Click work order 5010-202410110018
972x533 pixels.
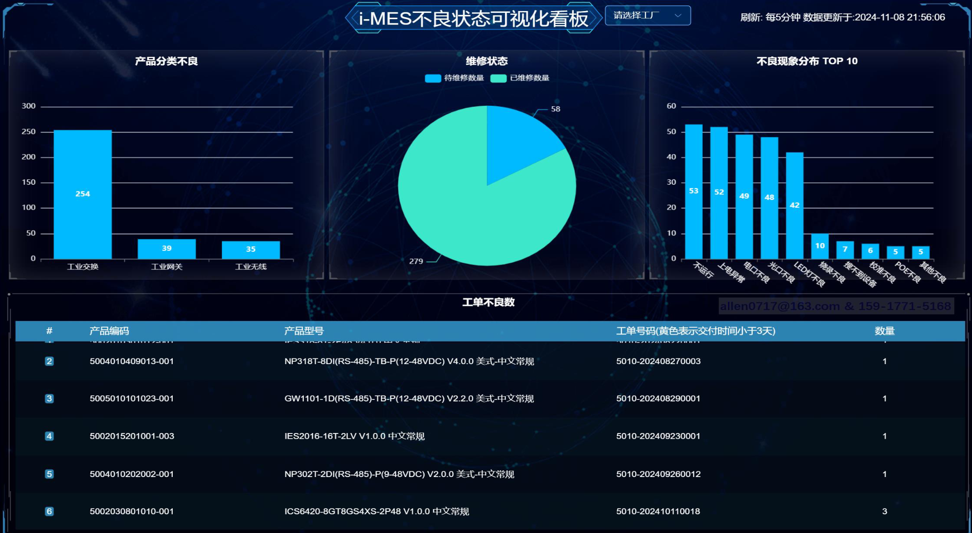(x=658, y=511)
